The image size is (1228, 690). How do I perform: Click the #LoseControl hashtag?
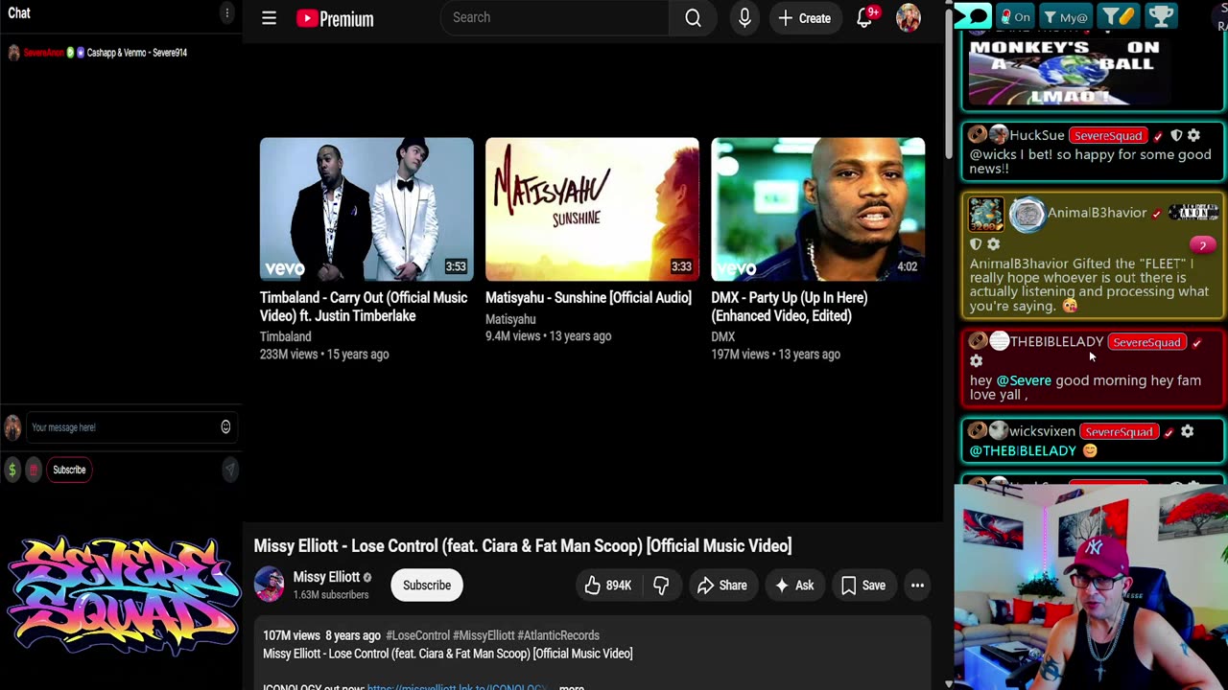click(417, 635)
